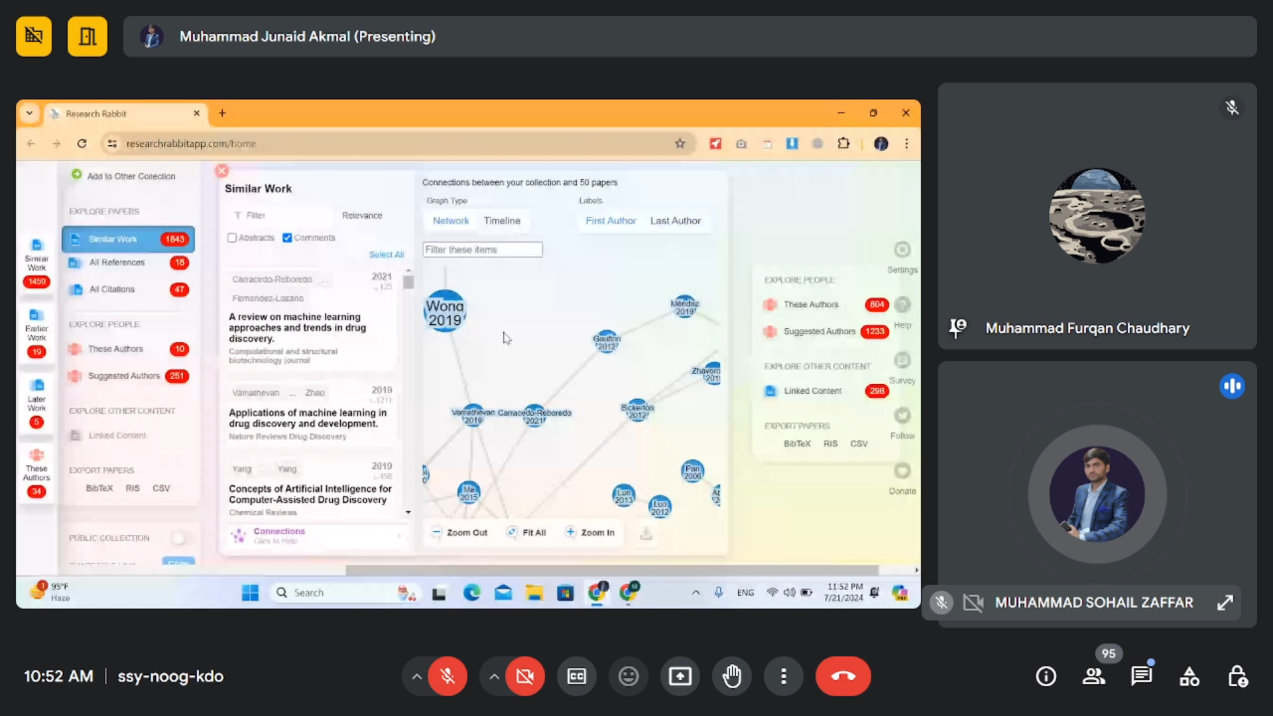Image resolution: width=1273 pixels, height=716 pixels.
Task: Raise your hand in the meeting
Action: pyautogui.click(x=731, y=676)
